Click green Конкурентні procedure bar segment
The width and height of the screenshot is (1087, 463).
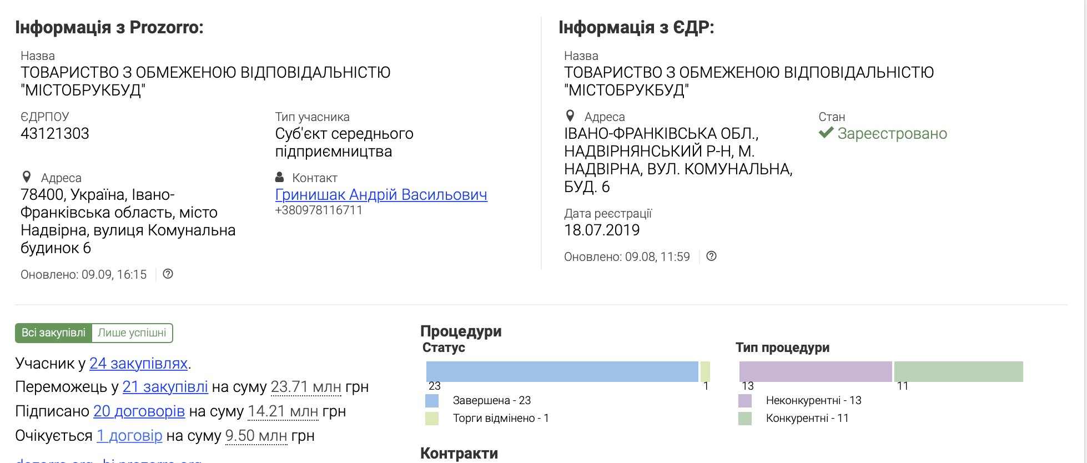[958, 371]
